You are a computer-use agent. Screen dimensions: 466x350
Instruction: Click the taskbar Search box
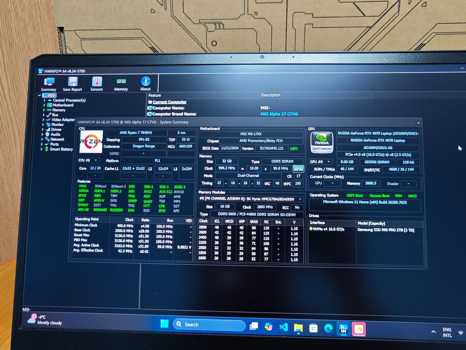pos(209,324)
